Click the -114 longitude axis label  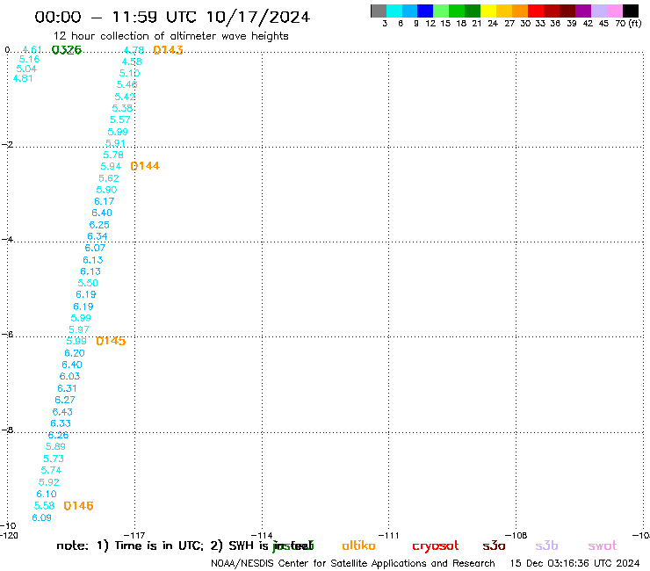tap(262, 535)
